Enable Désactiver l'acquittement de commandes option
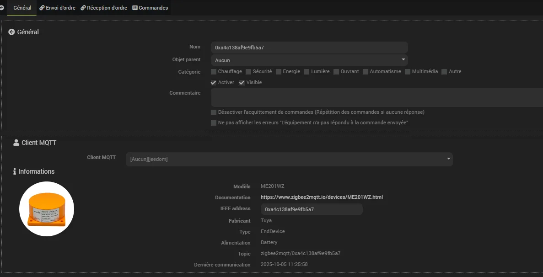543x277 pixels. point(214,112)
